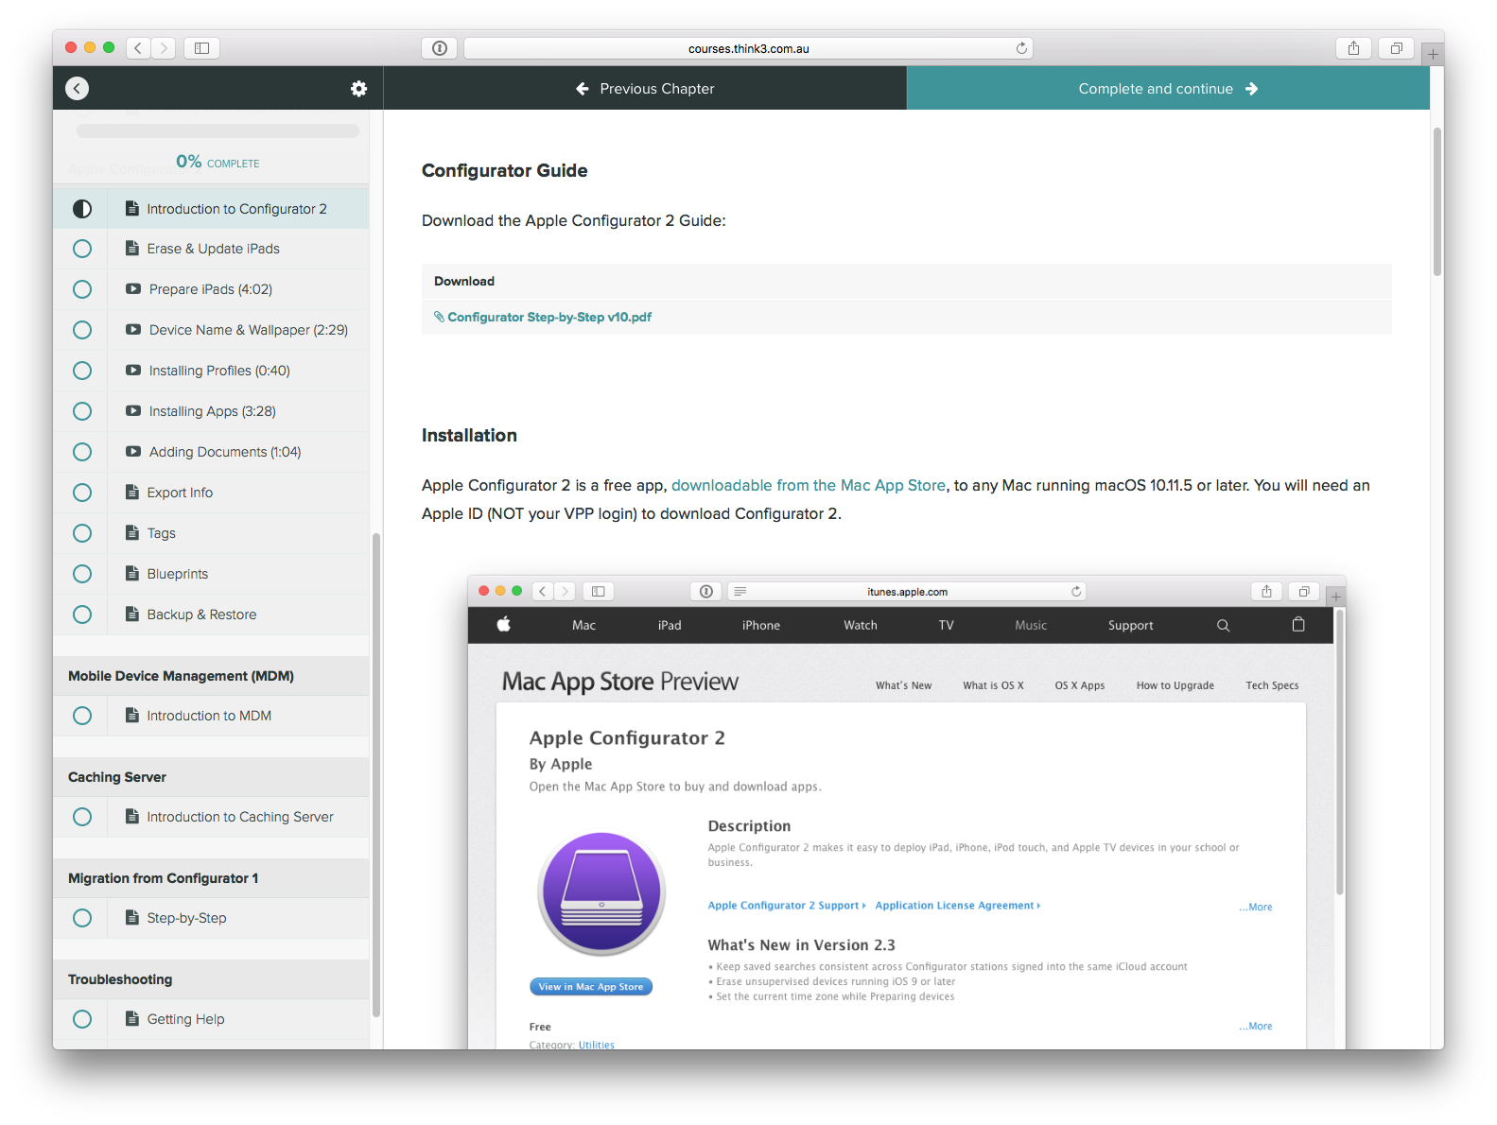Click video icon beside Prepare iPads
Viewport: 1497px width, 1125px height.
click(x=133, y=289)
